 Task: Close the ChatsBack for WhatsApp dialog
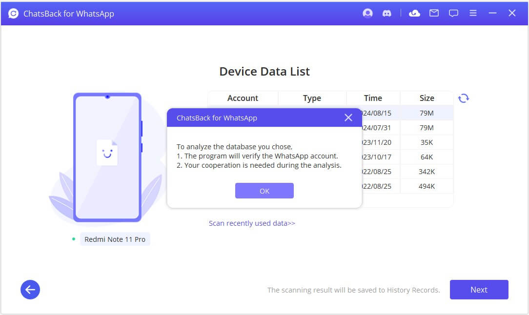point(348,118)
